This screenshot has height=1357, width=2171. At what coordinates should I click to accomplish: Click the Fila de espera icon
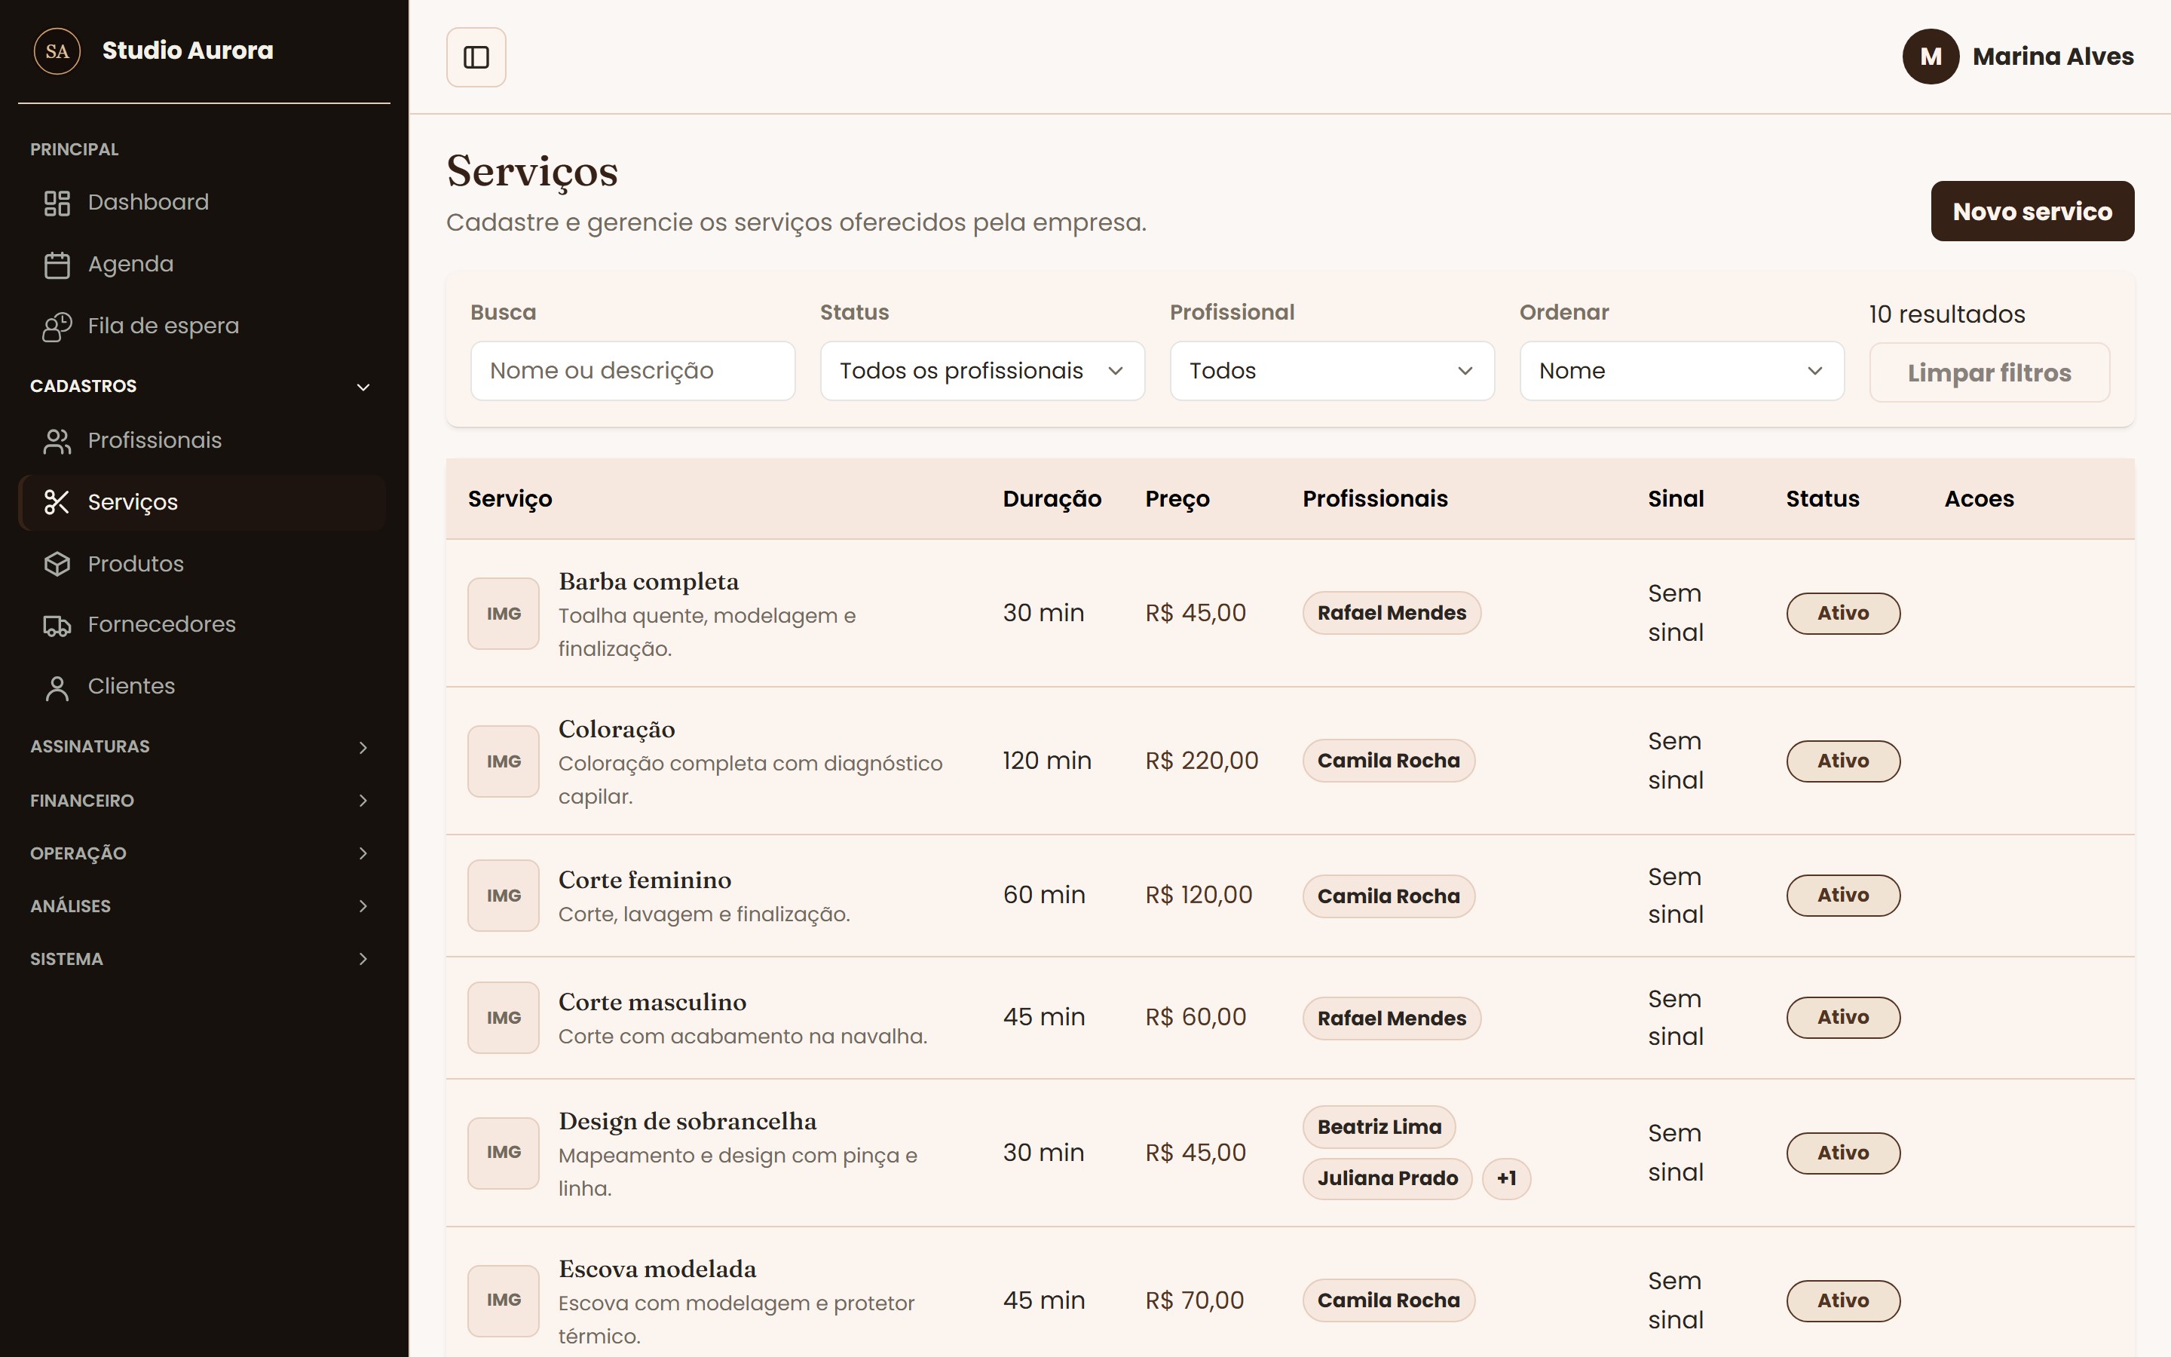57,326
